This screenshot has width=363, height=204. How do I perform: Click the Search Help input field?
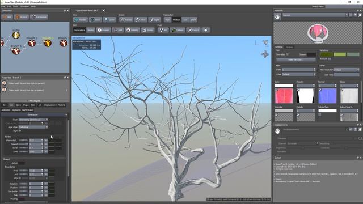click(344, 6)
